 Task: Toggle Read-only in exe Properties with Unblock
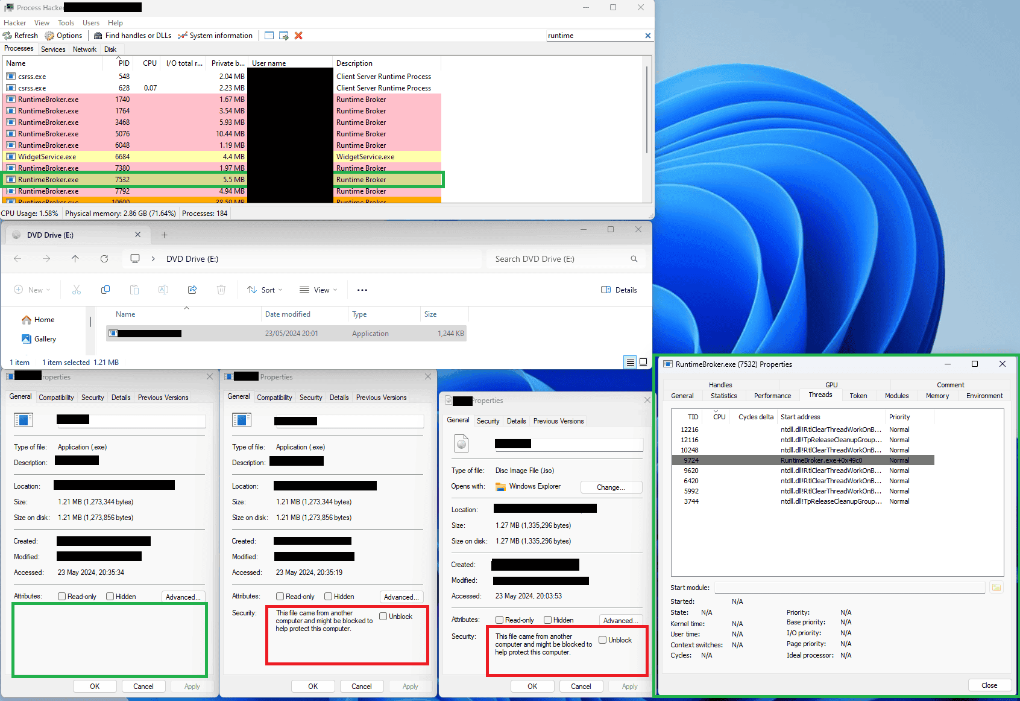click(280, 597)
